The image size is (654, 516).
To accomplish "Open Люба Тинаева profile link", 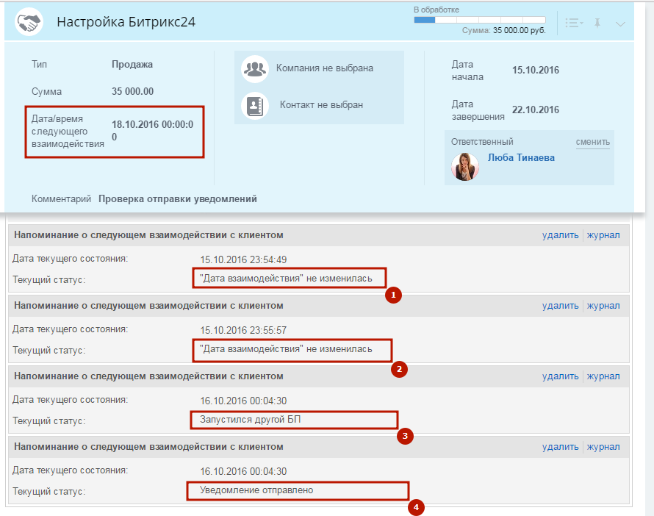I will coord(522,158).
